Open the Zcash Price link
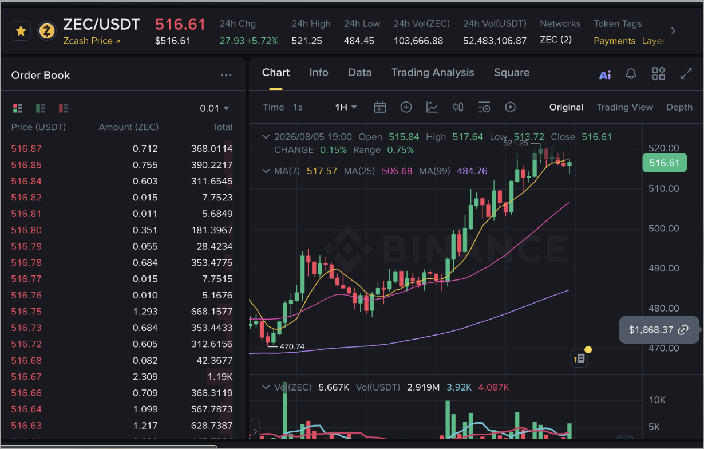 click(x=92, y=41)
